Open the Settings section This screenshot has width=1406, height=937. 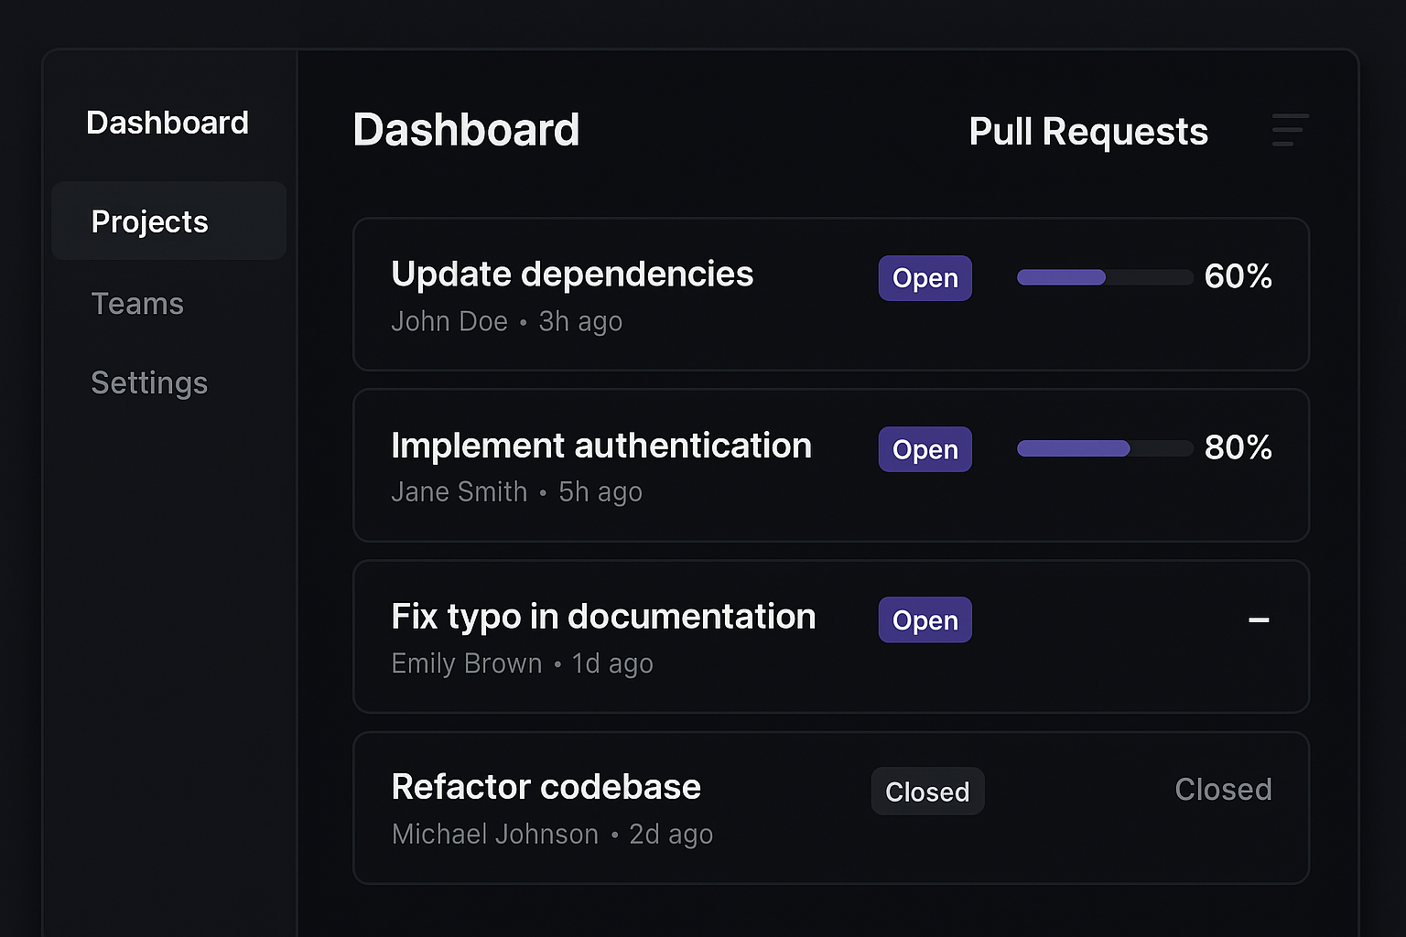148,382
